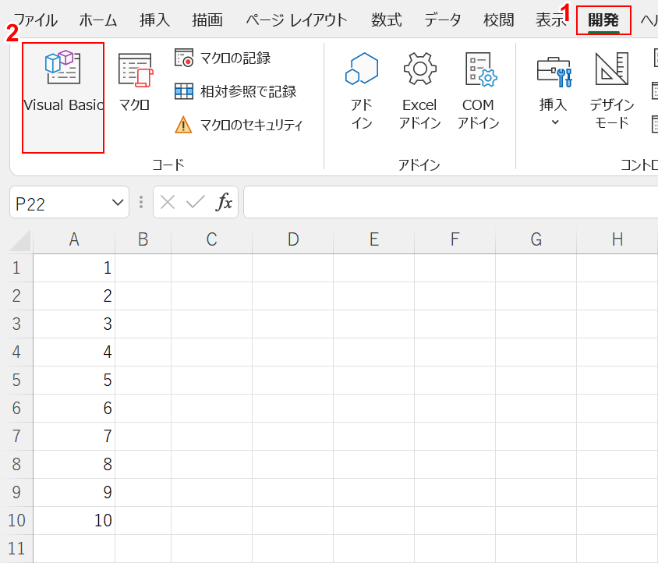
Task: Start マクロの記録 (Record Macro)
Action: pos(225,58)
